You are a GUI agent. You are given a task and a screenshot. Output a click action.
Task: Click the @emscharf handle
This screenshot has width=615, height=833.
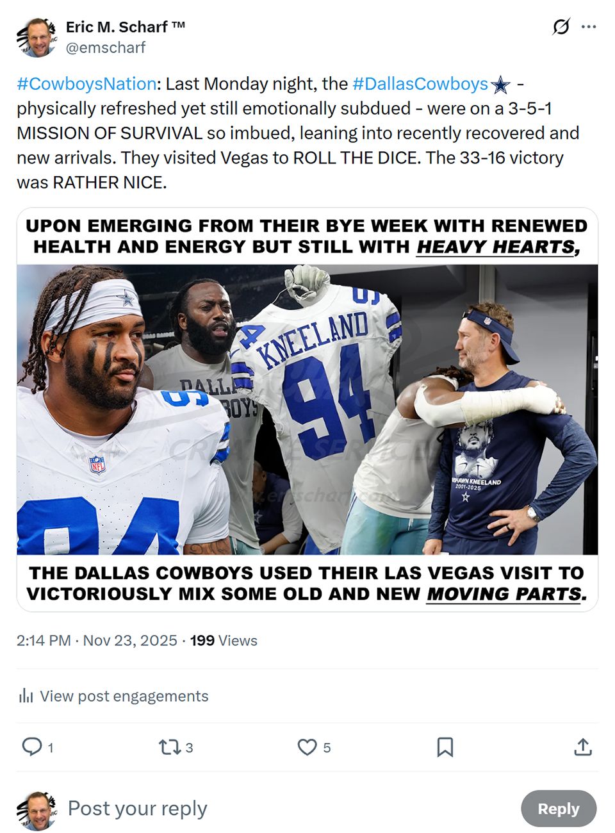click(106, 48)
